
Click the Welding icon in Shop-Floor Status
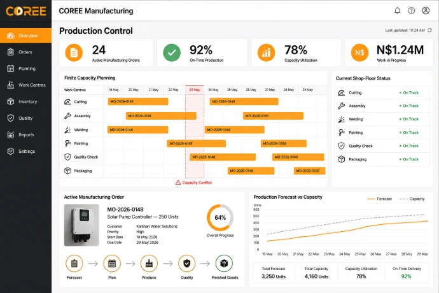[x=341, y=119]
